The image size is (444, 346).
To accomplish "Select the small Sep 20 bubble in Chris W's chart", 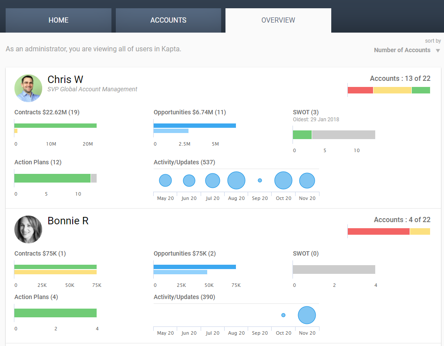I will point(260,180).
